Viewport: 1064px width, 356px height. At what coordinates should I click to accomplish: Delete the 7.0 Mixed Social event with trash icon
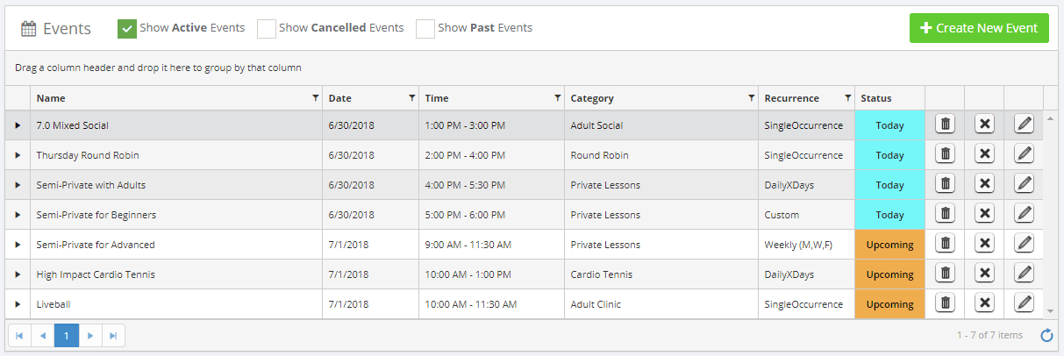click(x=945, y=125)
